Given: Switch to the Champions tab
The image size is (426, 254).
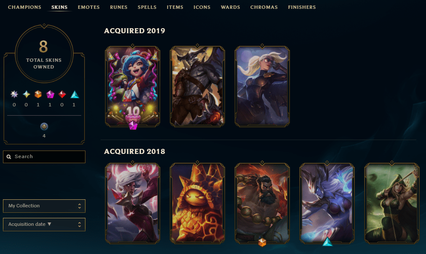Looking at the screenshot, I should point(24,7).
